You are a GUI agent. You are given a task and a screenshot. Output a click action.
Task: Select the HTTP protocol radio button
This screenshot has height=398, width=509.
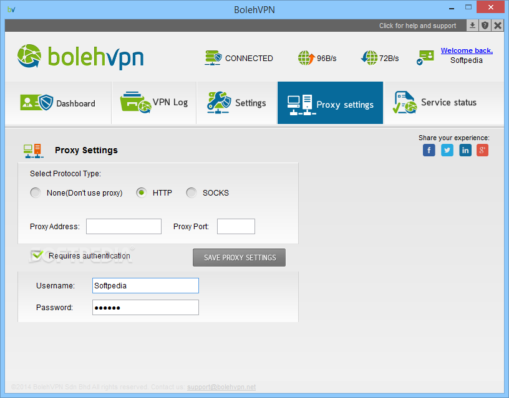(141, 192)
